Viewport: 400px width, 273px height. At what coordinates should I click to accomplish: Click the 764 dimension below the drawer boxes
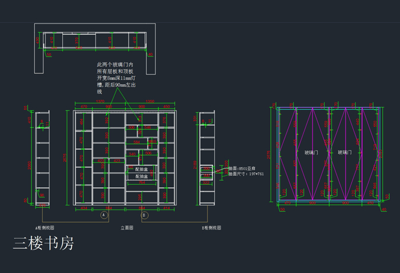142,184
